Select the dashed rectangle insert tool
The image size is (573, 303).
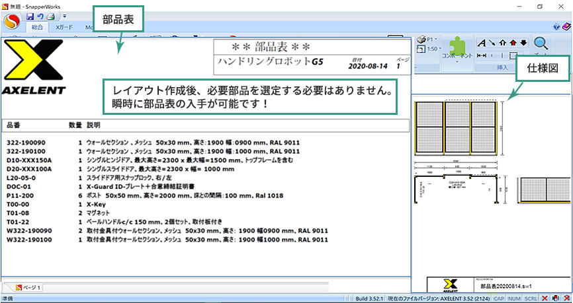(513, 55)
